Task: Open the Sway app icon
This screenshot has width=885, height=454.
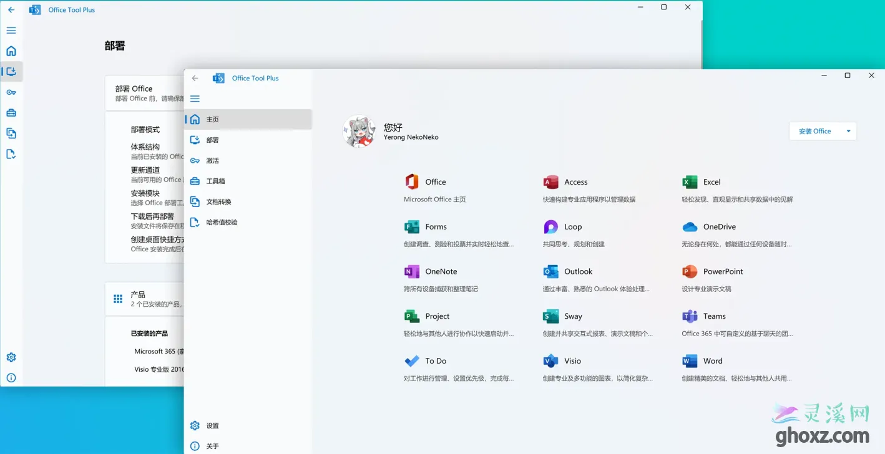Action: [x=550, y=316]
